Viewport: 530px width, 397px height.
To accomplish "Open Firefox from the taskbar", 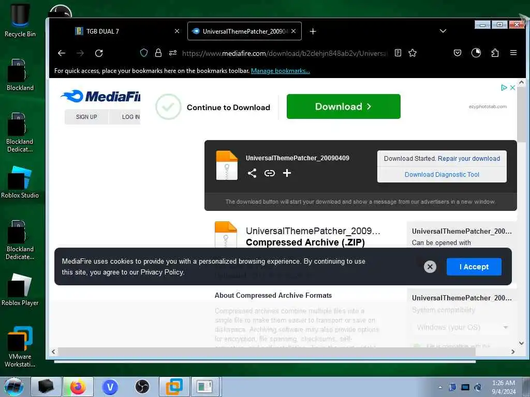I will pos(78,387).
